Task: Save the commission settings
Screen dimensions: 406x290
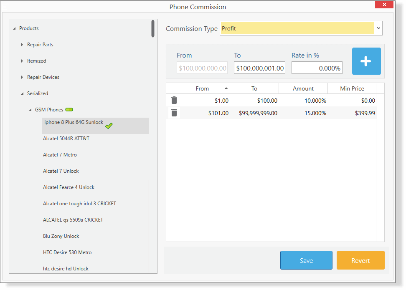Action: point(306,260)
